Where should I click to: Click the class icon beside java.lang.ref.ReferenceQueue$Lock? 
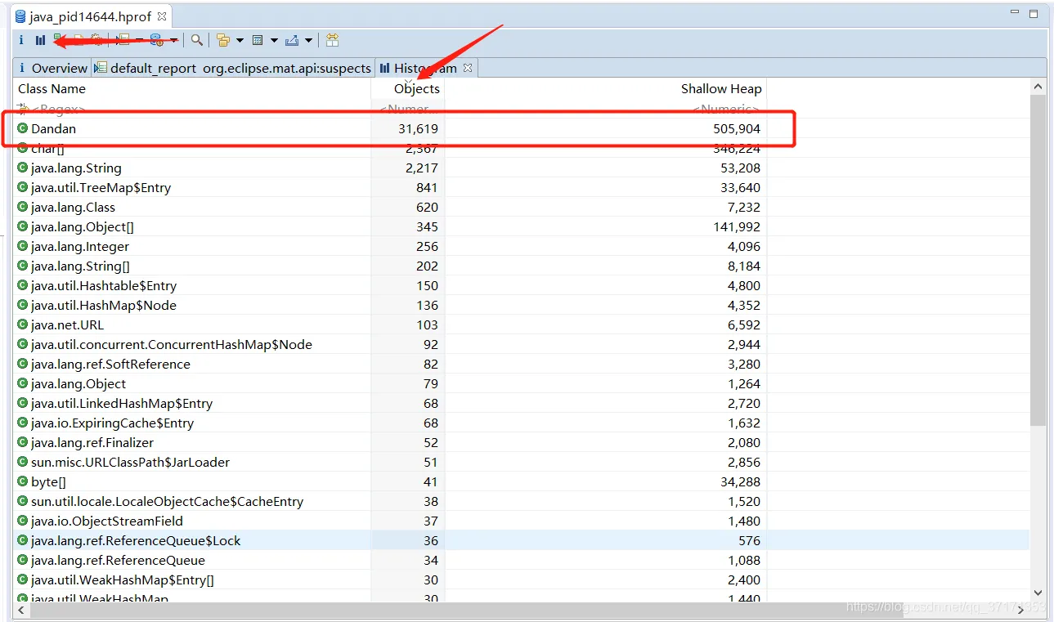[23, 540]
